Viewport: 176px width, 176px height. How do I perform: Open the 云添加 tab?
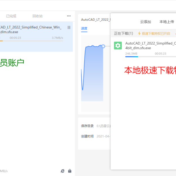tap(145, 22)
